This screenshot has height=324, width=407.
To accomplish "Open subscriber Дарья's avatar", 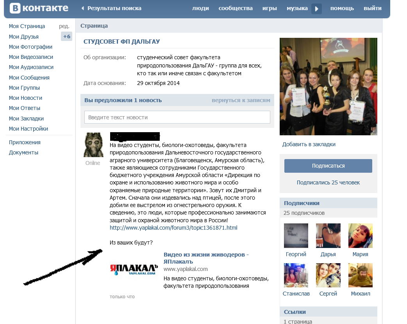I will (x=328, y=235).
